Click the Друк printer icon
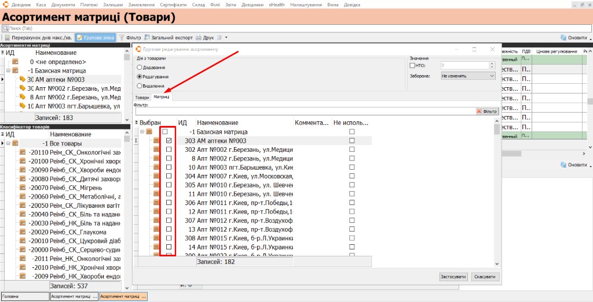Viewport: 593px width, 302px height. point(199,38)
